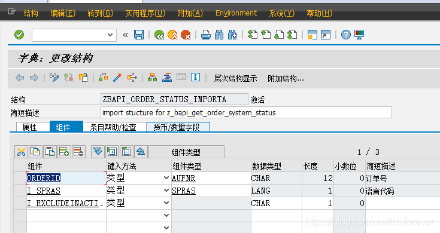Click the green Enter checkmark icon
The height and width of the screenshot is (233, 440).
(19, 35)
